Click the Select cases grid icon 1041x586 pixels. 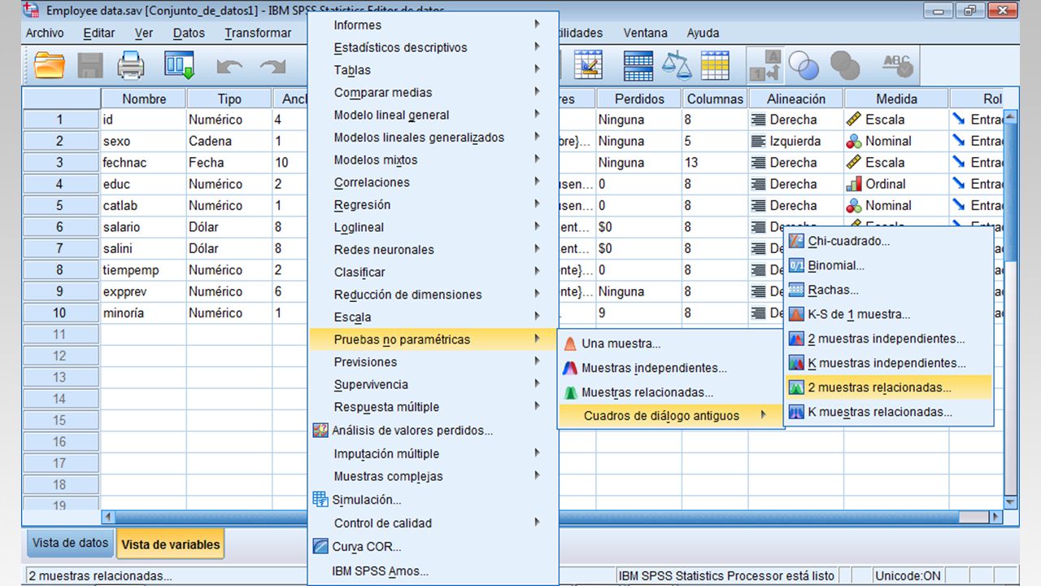tap(715, 65)
